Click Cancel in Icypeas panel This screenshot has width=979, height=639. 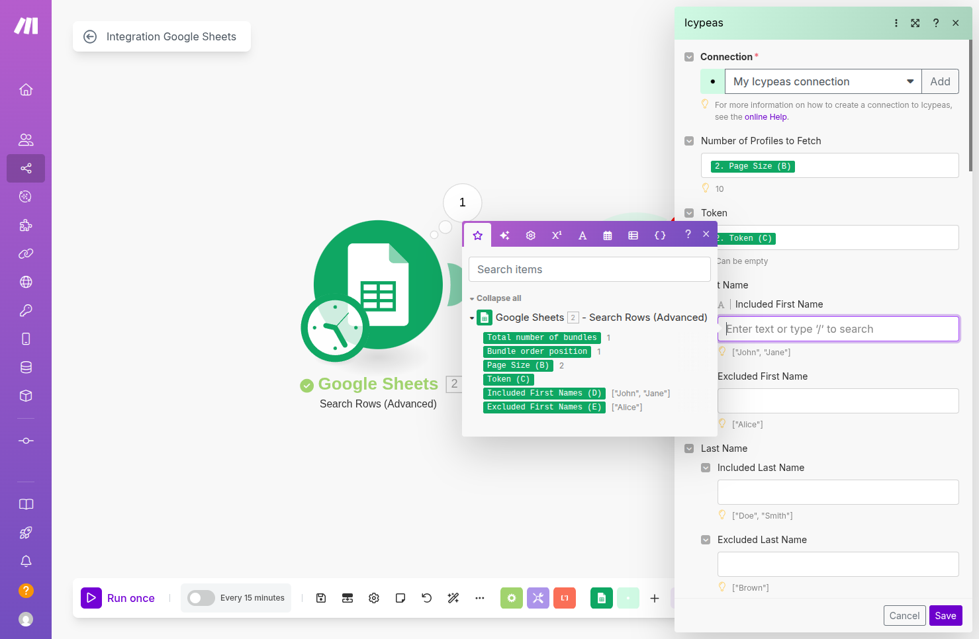(904, 616)
